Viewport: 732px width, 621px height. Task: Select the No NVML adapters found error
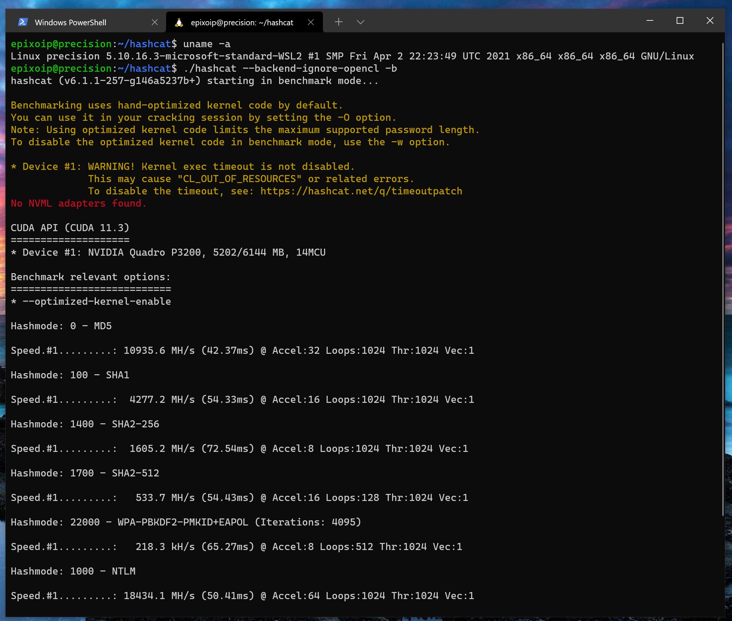(78, 203)
